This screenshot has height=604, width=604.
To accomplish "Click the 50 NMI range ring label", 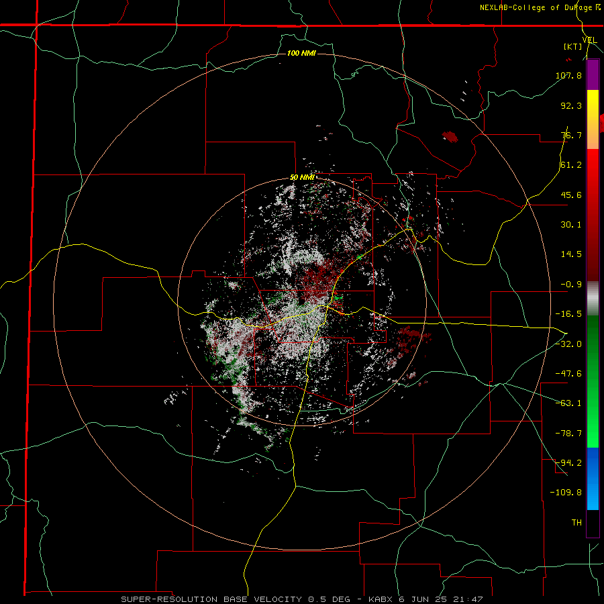I will (x=302, y=178).
